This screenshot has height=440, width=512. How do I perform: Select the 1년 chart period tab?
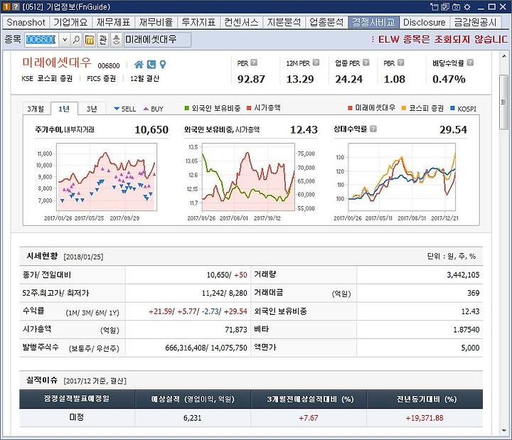click(64, 109)
